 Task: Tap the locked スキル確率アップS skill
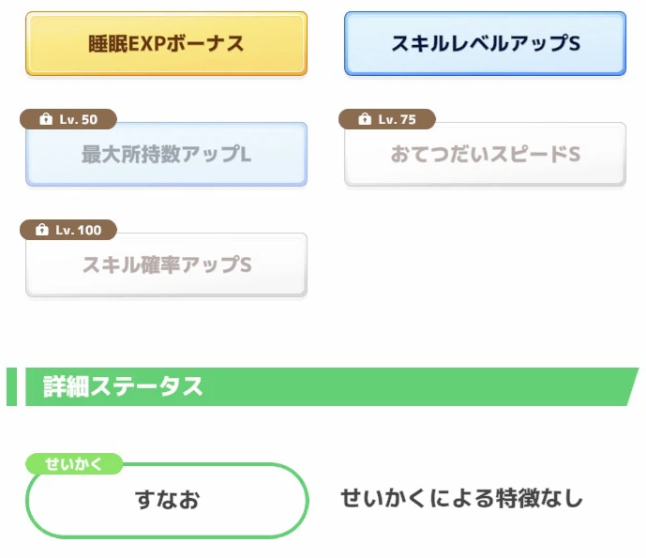pyautogui.click(x=167, y=264)
